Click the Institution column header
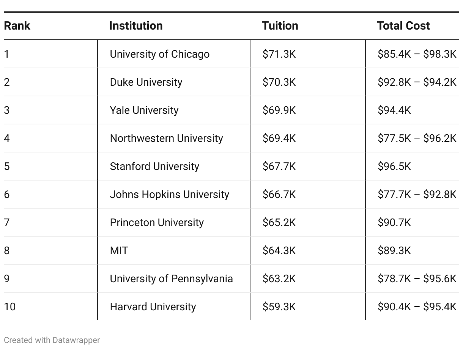The width and height of the screenshot is (463, 349). click(136, 26)
